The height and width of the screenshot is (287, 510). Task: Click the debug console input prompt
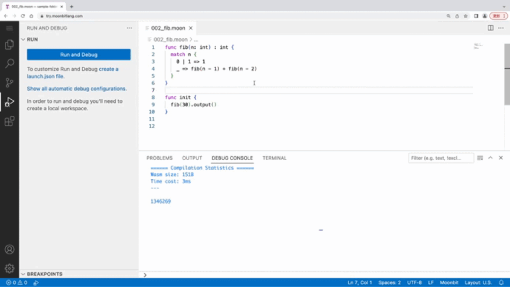coord(325,275)
